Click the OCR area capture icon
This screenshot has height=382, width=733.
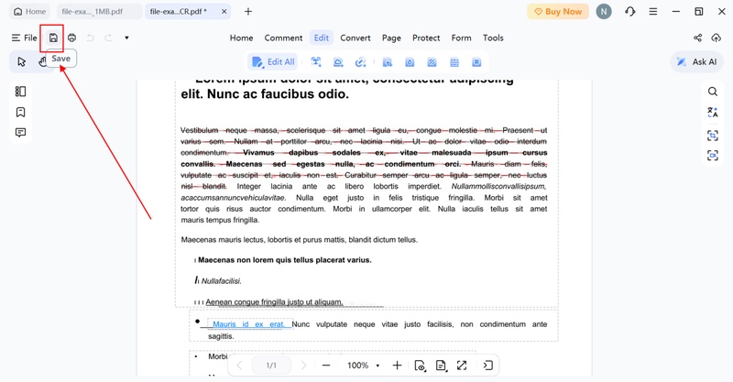[x=713, y=136]
